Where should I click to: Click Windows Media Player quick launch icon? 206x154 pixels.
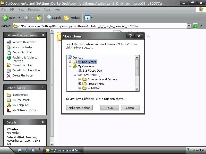pyautogui.click(x=33, y=150)
